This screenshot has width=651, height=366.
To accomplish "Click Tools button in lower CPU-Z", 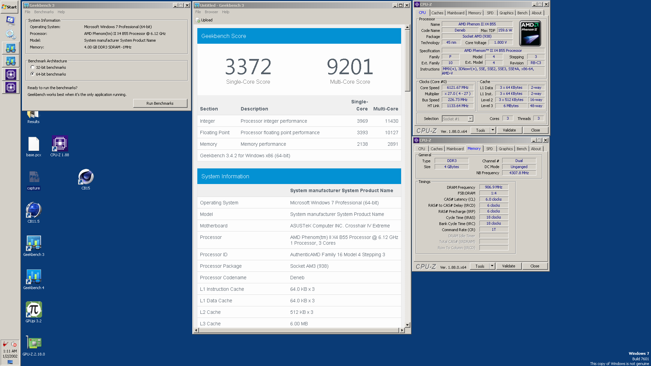I will click(x=480, y=266).
